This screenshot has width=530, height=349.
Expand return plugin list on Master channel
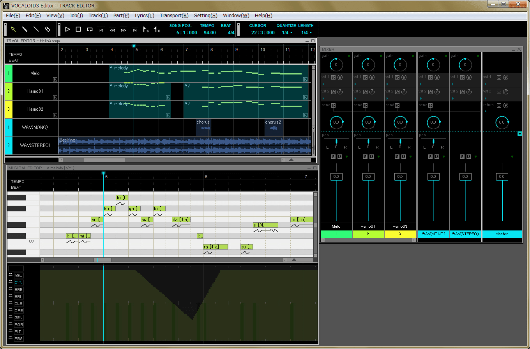(486, 112)
